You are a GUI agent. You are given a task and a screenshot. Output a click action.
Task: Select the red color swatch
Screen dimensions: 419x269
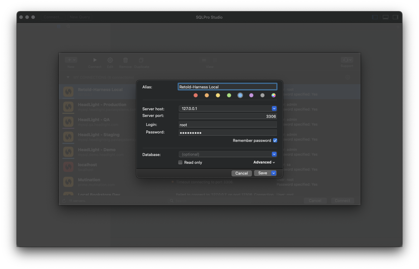pos(196,95)
